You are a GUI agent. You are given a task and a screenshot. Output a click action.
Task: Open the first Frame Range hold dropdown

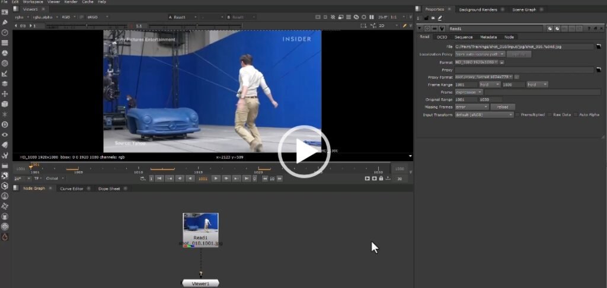pos(490,84)
